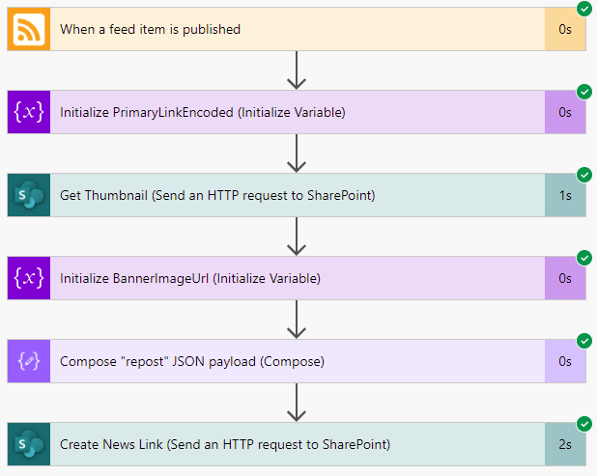Image resolution: width=597 pixels, height=476 pixels.
Task: Click the 0s duration on feed trigger
Action: [x=565, y=29]
